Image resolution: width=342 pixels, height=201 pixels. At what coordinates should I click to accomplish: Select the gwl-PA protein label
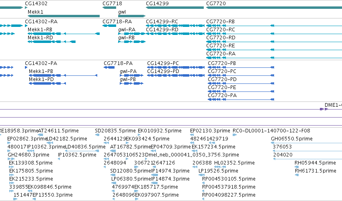coord(128,71)
